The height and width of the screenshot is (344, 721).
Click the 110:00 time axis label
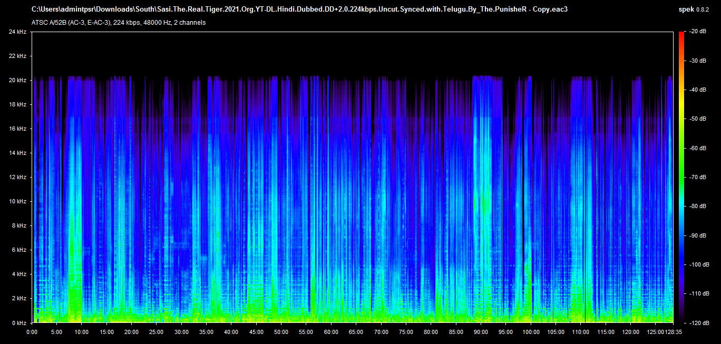(581, 332)
